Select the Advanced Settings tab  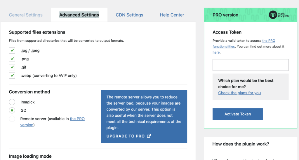point(79,15)
